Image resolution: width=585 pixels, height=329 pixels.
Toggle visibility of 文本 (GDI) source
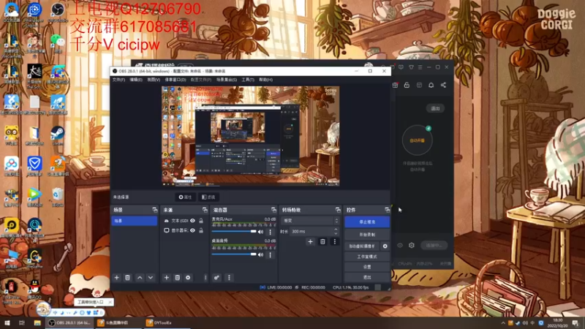(x=192, y=221)
